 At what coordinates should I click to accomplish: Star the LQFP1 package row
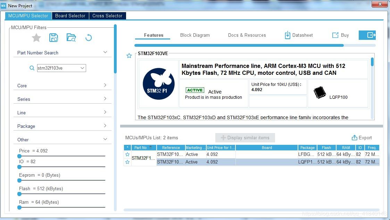click(127, 162)
